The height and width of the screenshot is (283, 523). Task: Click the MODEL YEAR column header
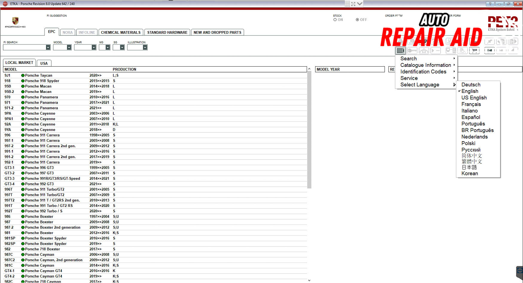350,69
